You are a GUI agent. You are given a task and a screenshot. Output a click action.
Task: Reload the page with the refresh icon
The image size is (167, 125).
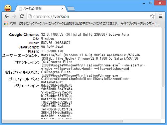tap(22, 16)
